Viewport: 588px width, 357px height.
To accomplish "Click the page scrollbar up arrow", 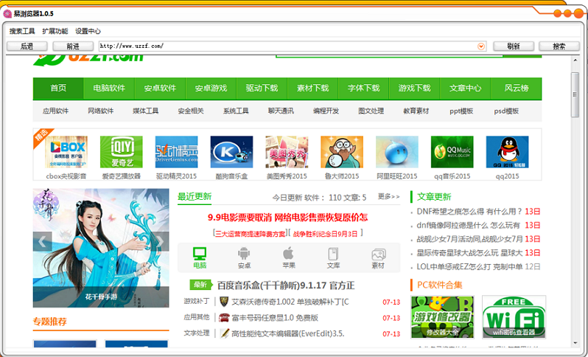I will [x=575, y=60].
